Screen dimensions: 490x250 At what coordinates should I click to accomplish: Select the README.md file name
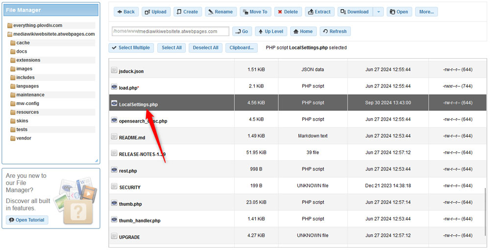point(132,138)
